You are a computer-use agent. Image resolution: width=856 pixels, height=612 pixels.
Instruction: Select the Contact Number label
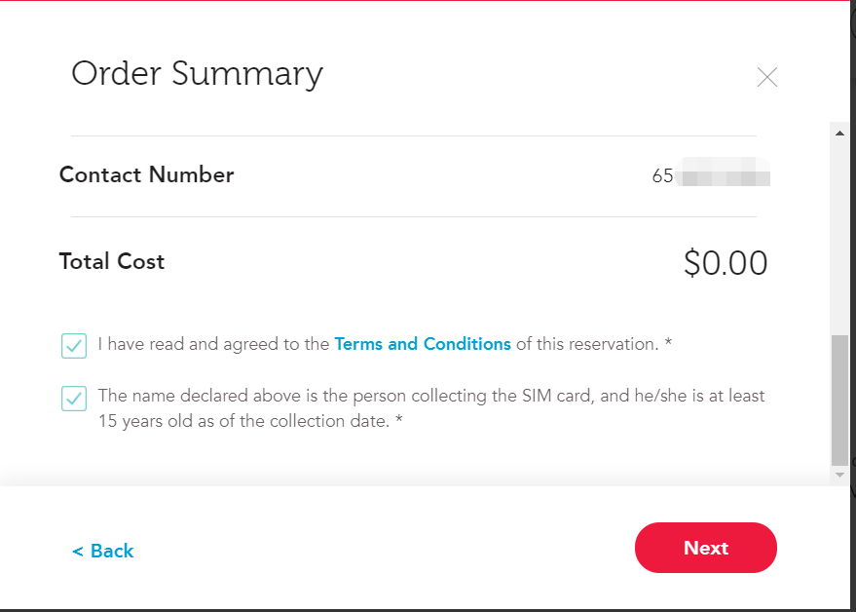coord(146,174)
